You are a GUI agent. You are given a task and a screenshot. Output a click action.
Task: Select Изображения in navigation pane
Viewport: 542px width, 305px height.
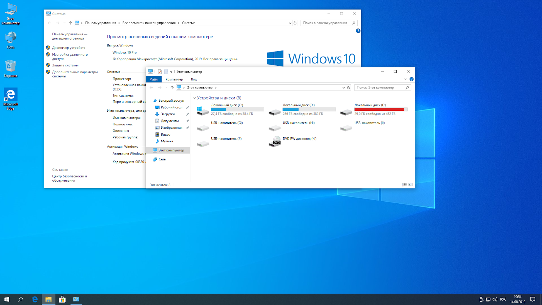click(x=169, y=128)
